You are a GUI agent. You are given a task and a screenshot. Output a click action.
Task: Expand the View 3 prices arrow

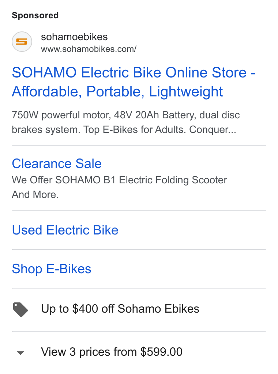pos(21,353)
